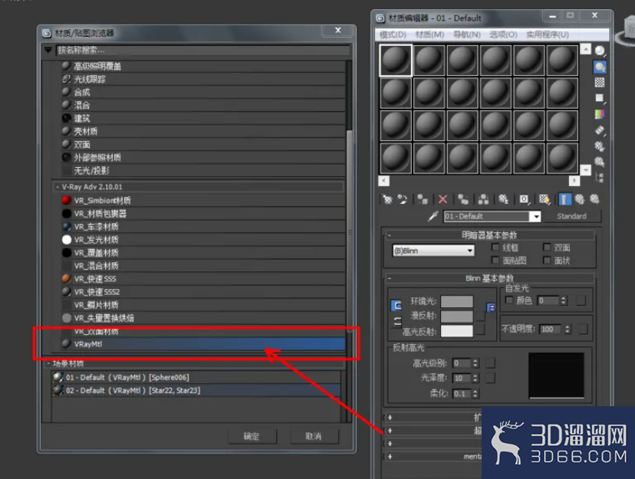Select the 02 - Default (VRayMtl) [Star22, Star23] row
635x479 pixels.
[x=196, y=390]
